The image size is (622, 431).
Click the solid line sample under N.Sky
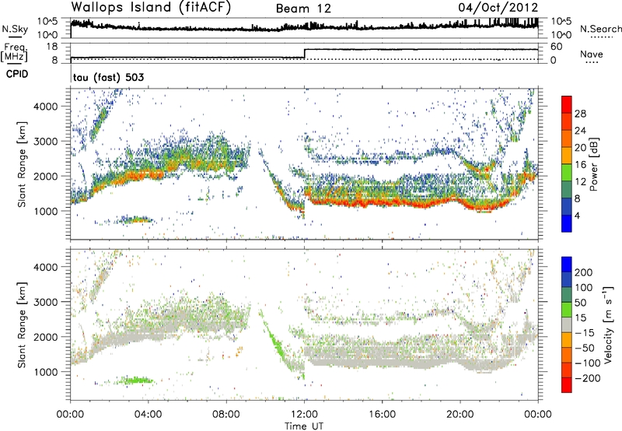click(15, 37)
